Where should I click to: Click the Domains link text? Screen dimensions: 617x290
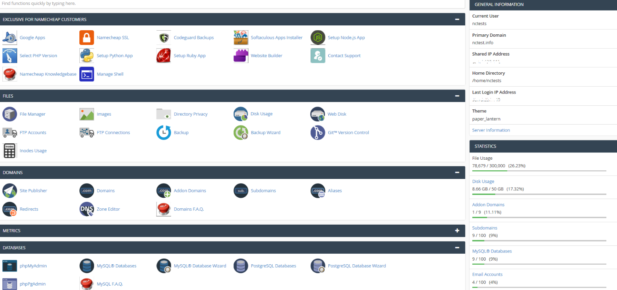105,190
